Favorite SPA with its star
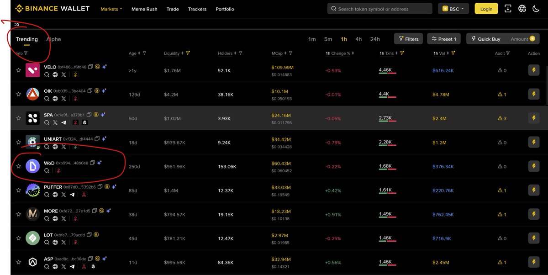Screen dimensions: 548x275 point(19,118)
